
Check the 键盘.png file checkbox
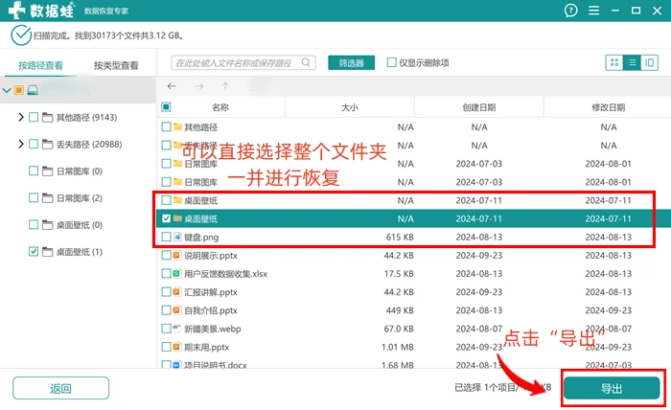tap(166, 237)
